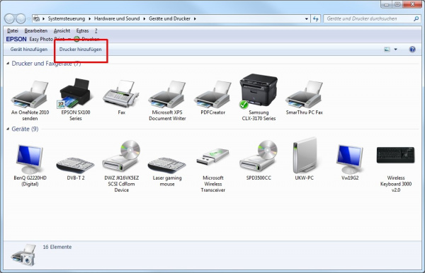Click the change view icon in toolbar

387,50
